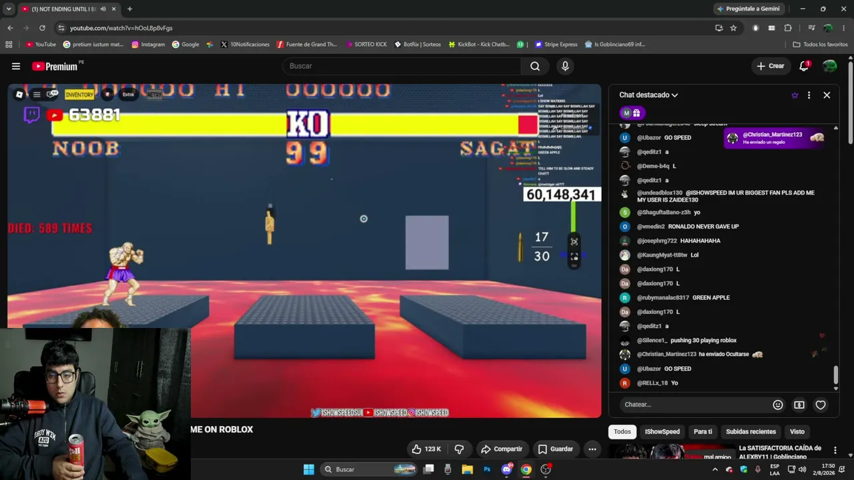Go to YouTube Premium home logo
This screenshot has height=480, width=854.
click(x=55, y=66)
